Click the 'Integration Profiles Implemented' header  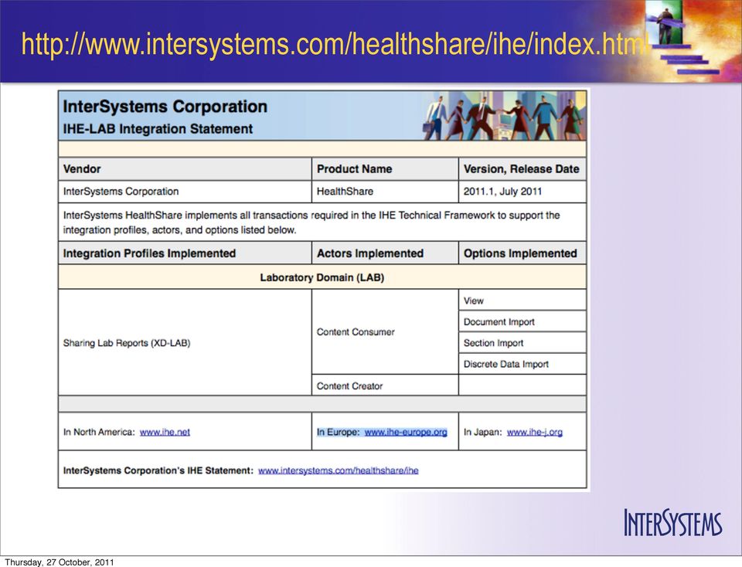point(185,253)
